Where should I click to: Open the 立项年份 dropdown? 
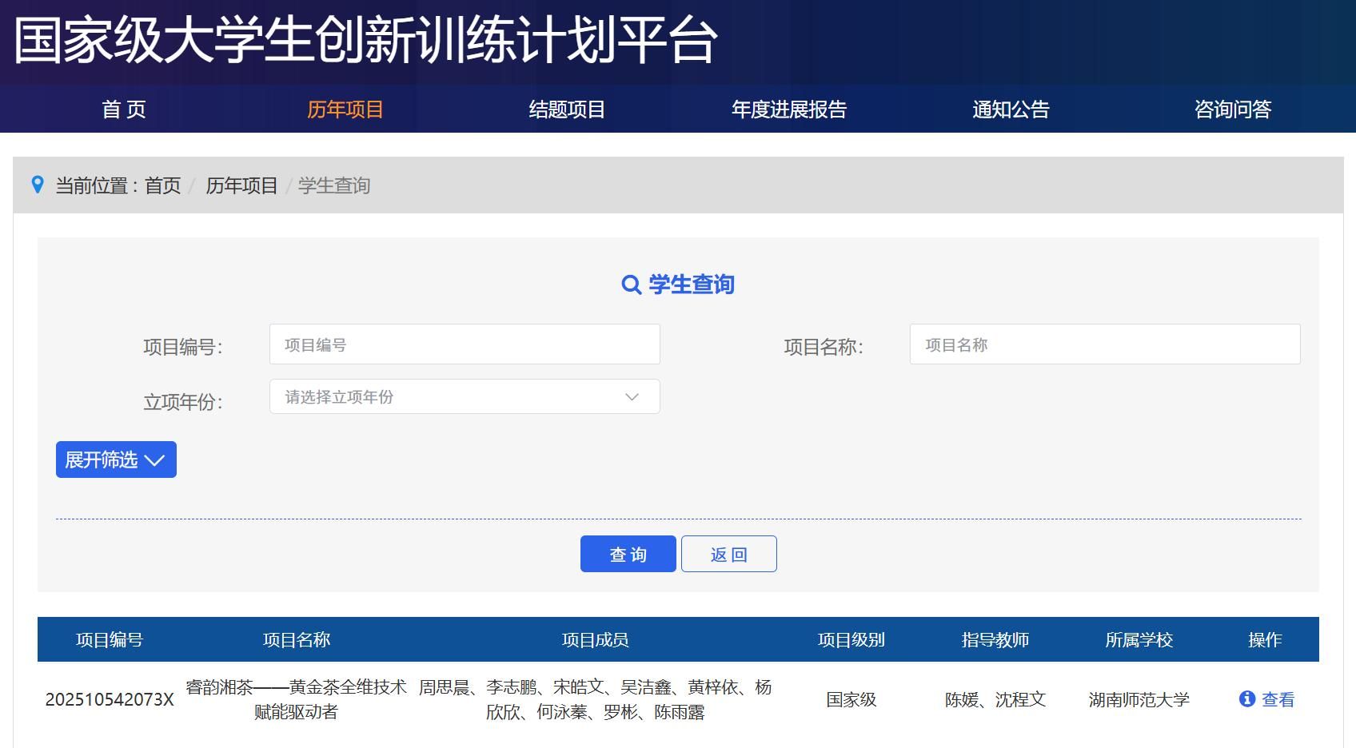[464, 396]
